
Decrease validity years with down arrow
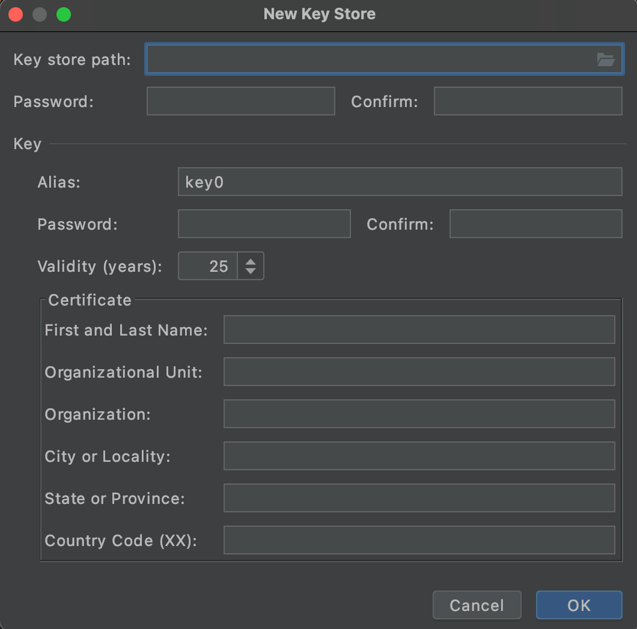pyautogui.click(x=251, y=272)
